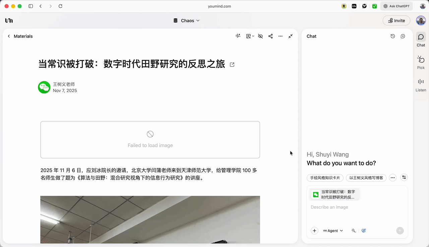Open the original article external link icon
Viewport: 429px width, 247px height.
pos(232,65)
